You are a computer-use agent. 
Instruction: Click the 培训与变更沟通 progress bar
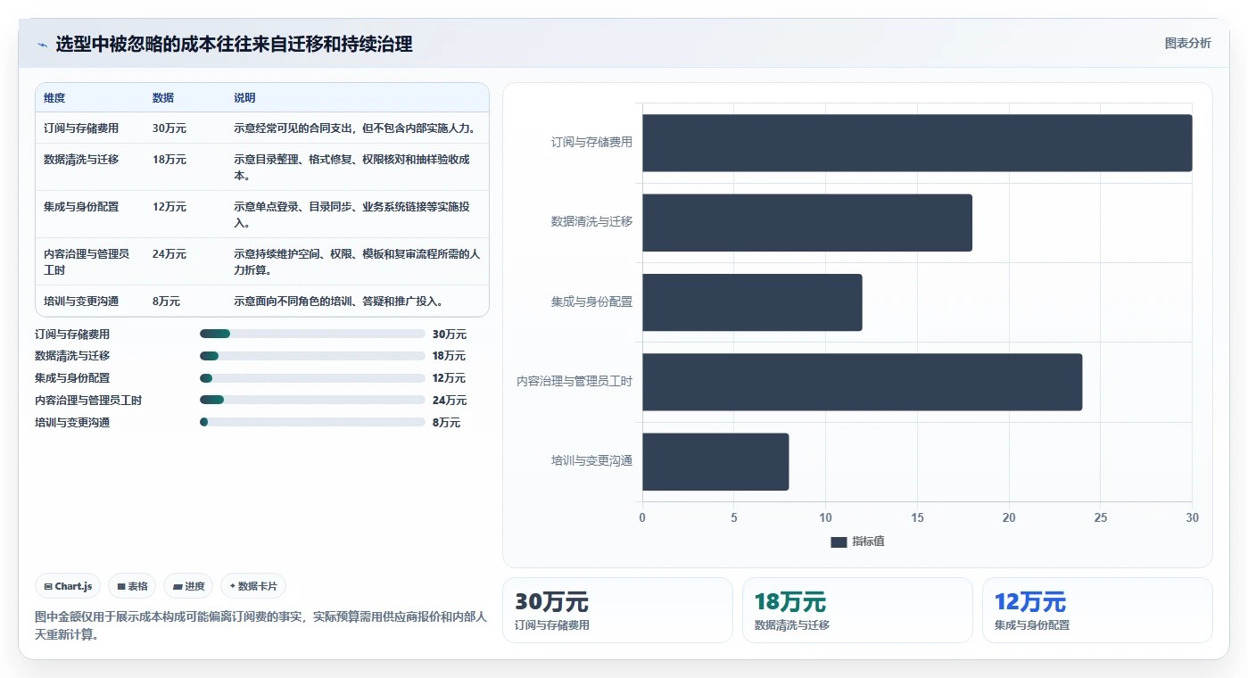[312, 422]
